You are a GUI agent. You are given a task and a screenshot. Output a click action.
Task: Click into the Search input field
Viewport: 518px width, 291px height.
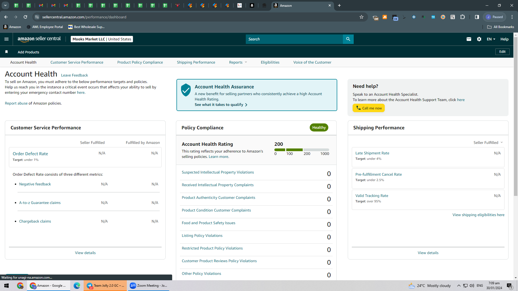(294, 39)
